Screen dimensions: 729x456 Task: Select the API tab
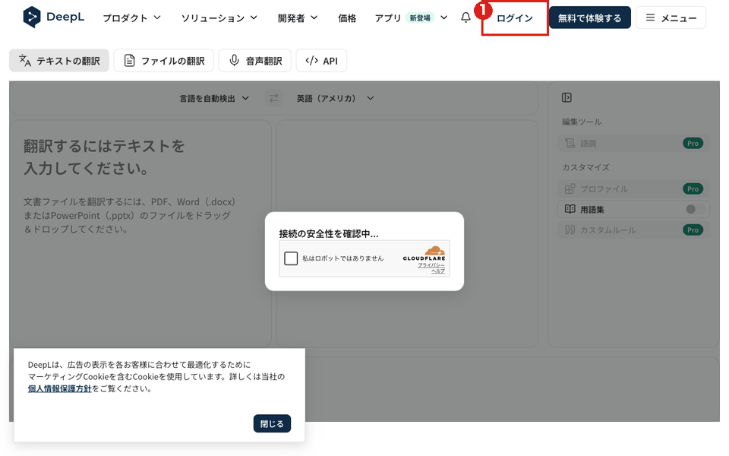[x=321, y=61]
